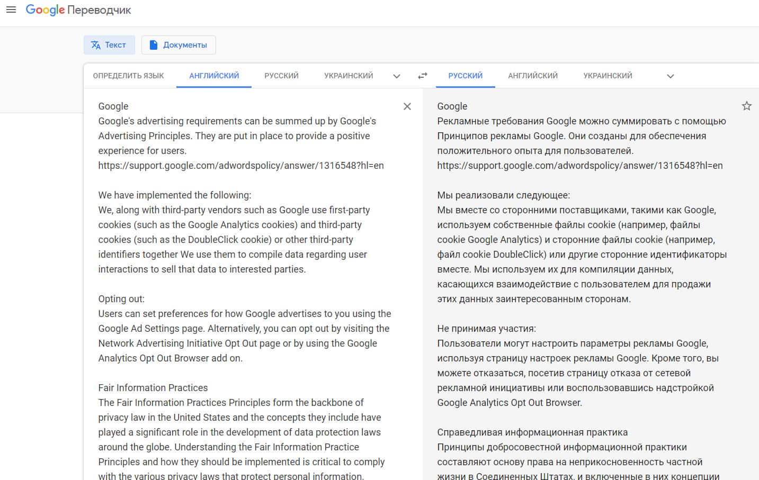The image size is (759, 480).
Task: Click the source text support.google.com URL
Action: click(x=241, y=166)
